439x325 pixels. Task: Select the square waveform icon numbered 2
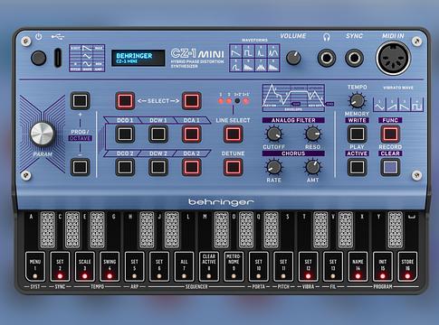click(248, 51)
